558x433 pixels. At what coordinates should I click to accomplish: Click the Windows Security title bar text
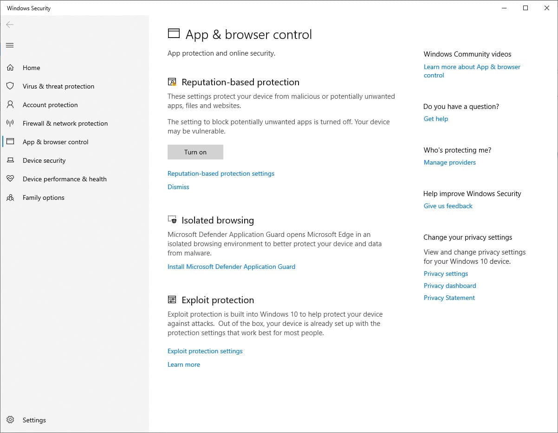29,8
